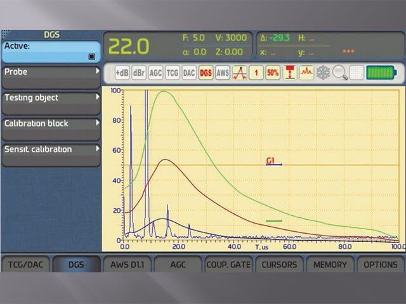Switch to the TCG/DAC tab
This screenshot has height=304, width=406.
coord(25,264)
